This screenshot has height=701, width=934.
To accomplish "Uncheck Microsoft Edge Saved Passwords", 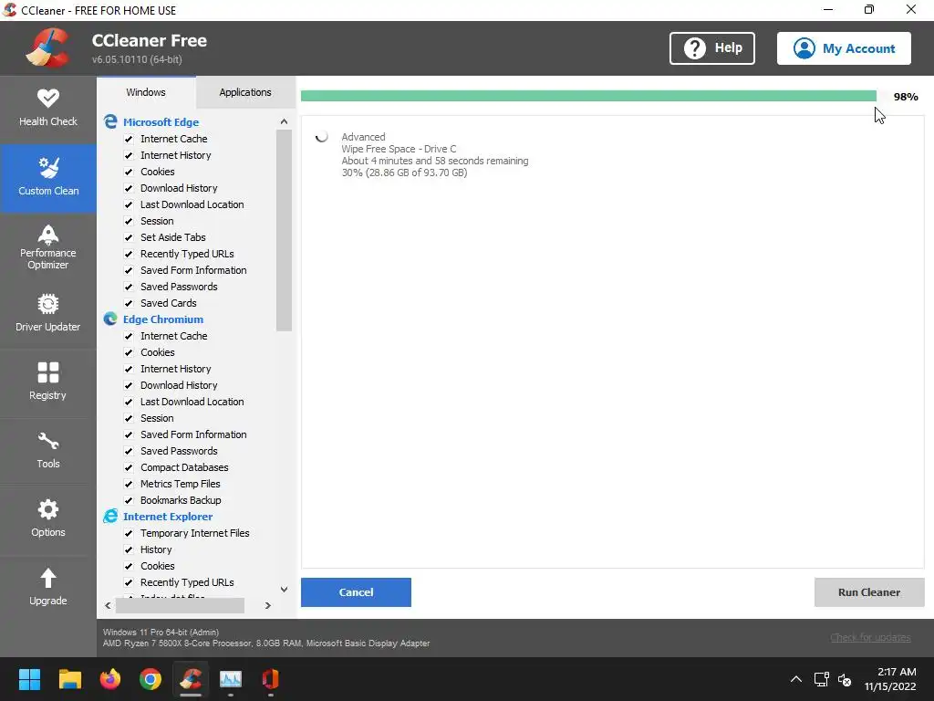I will [x=128, y=287].
